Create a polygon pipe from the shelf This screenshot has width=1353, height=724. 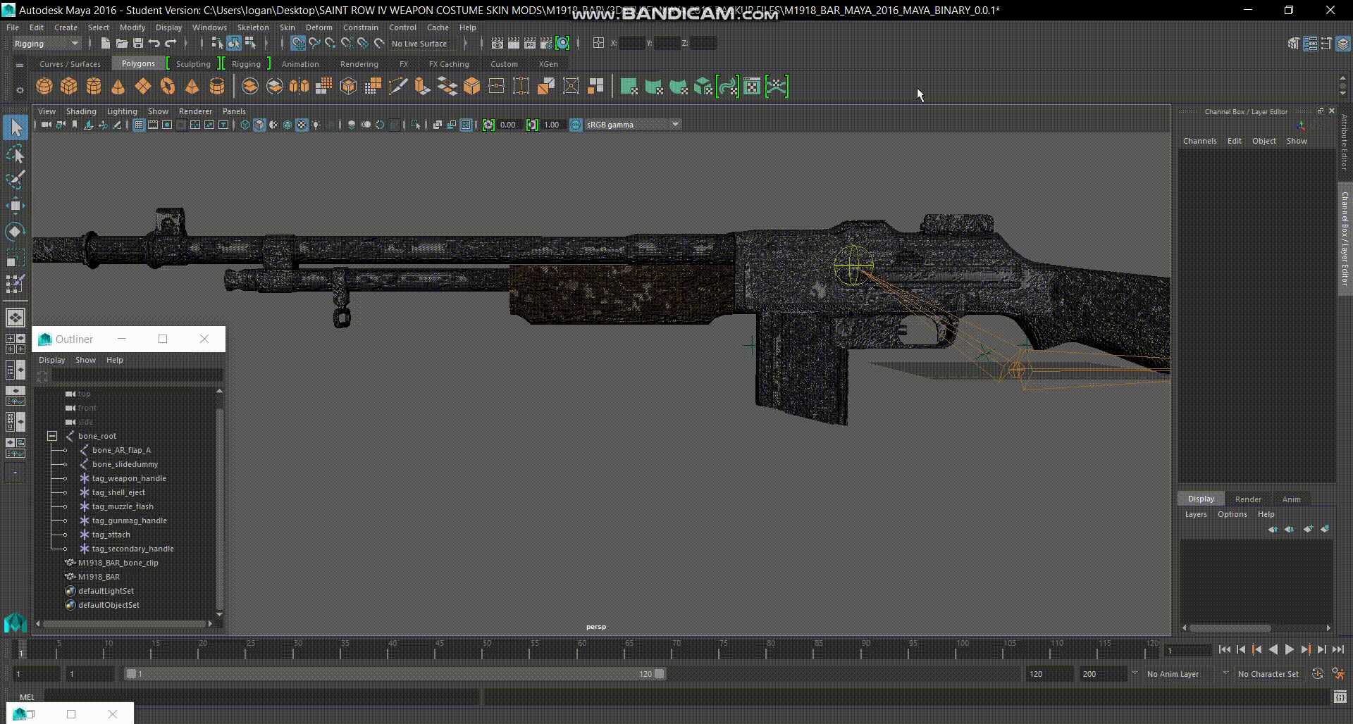[217, 87]
